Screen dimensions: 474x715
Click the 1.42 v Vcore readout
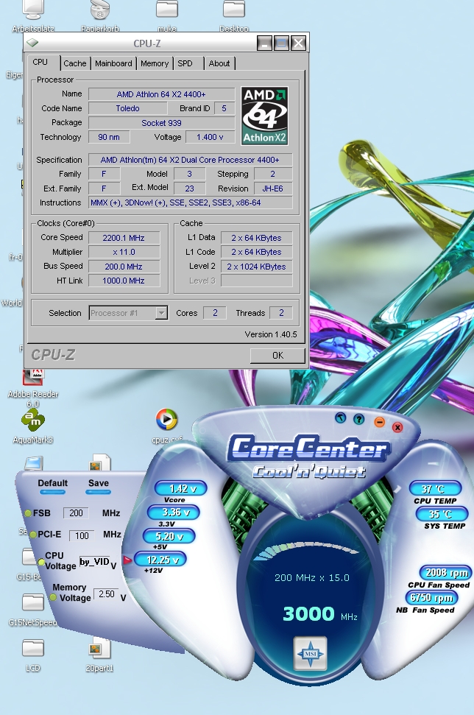pos(181,488)
